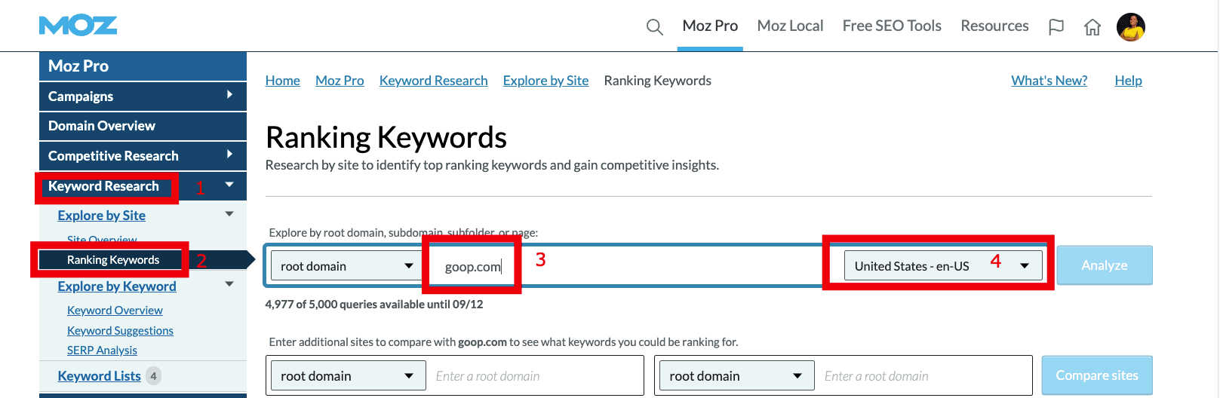The image size is (1220, 398).
Task: Click the flag icon in header
Action: (1056, 27)
